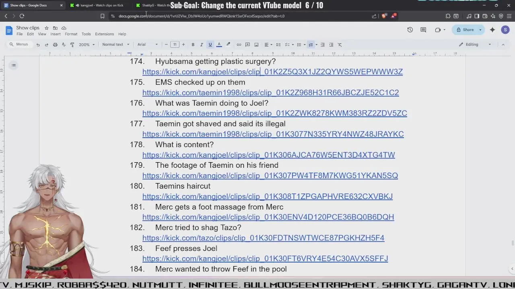Open the Help menu

122,34
